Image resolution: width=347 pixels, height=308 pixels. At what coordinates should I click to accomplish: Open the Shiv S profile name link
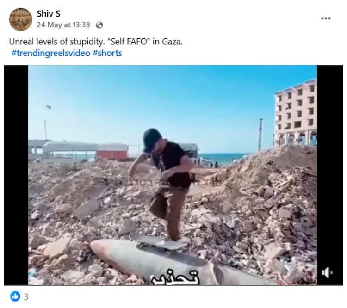(x=49, y=14)
